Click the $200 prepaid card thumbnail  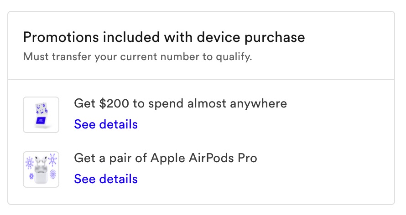pos(41,115)
